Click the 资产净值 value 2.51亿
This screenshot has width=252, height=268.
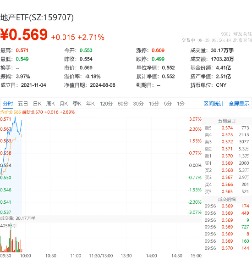click(223, 76)
